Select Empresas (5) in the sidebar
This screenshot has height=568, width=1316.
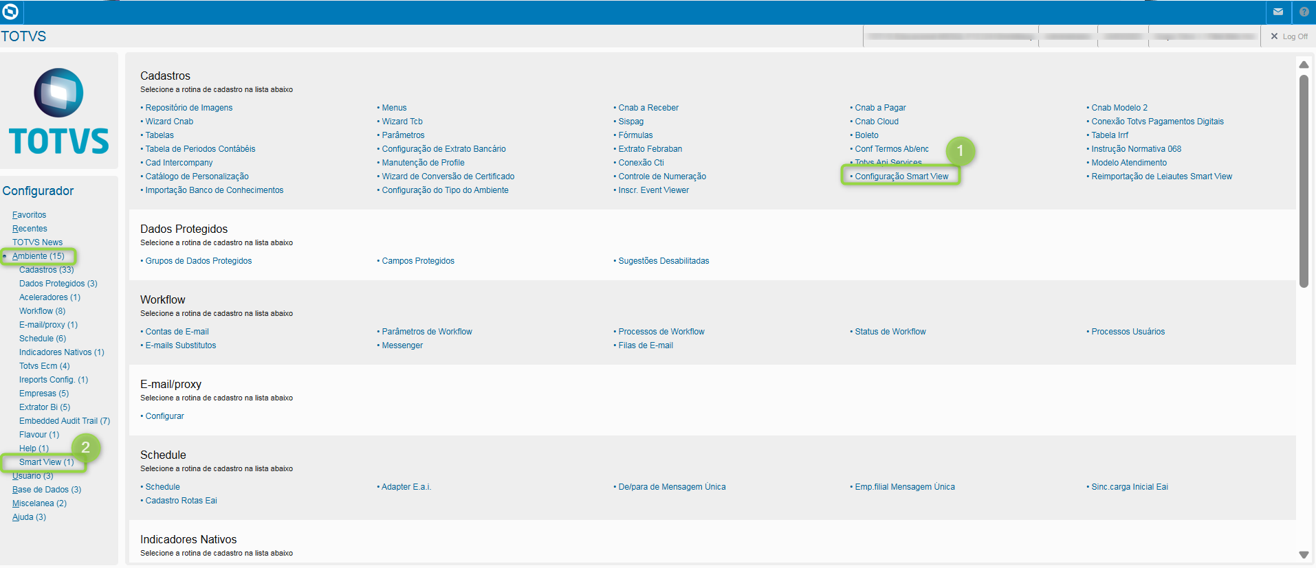pos(44,394)
